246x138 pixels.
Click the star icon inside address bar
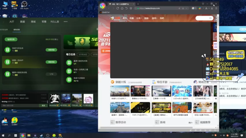point(183,8)
